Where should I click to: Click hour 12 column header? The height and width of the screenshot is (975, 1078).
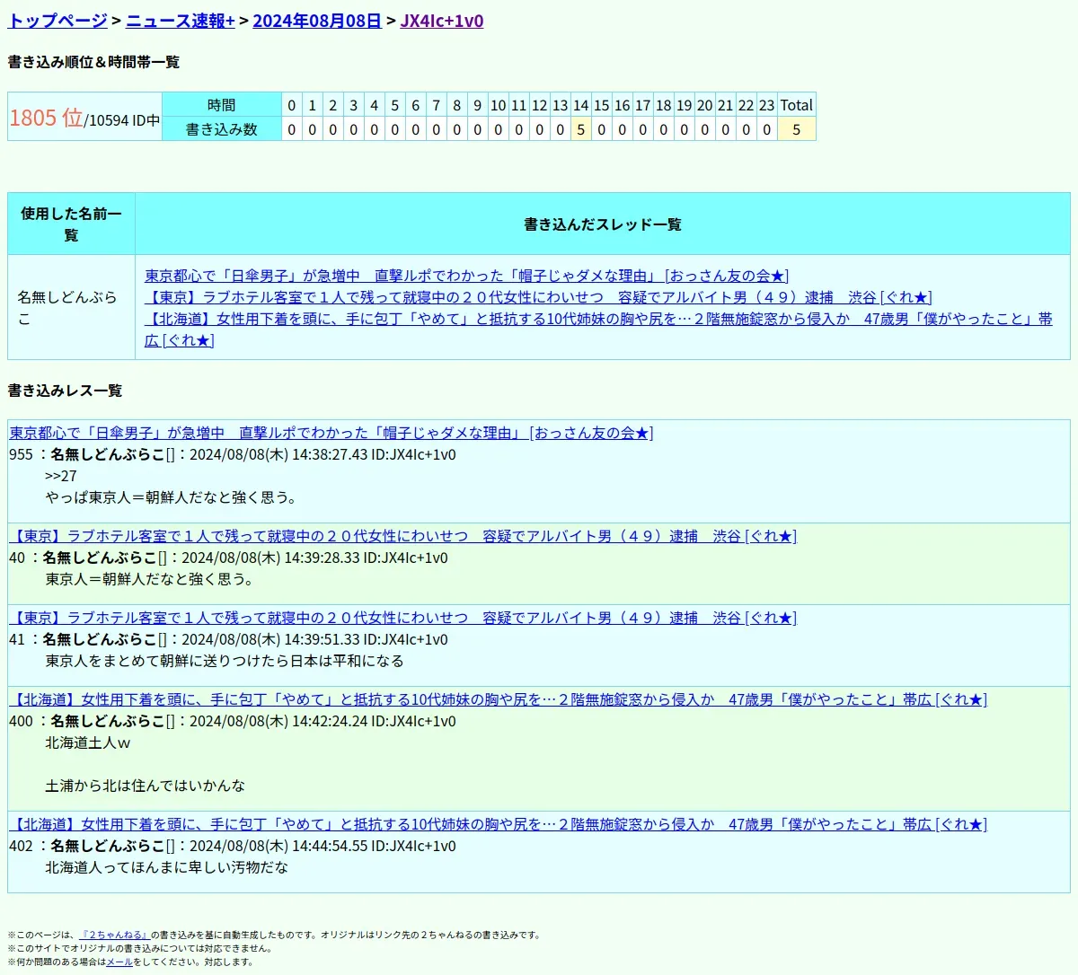click(540, 105)
